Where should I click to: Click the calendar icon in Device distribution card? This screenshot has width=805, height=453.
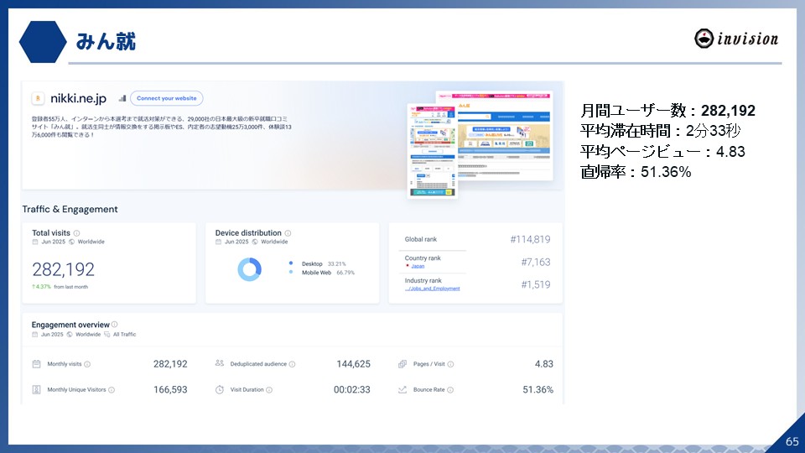point(218,242)
